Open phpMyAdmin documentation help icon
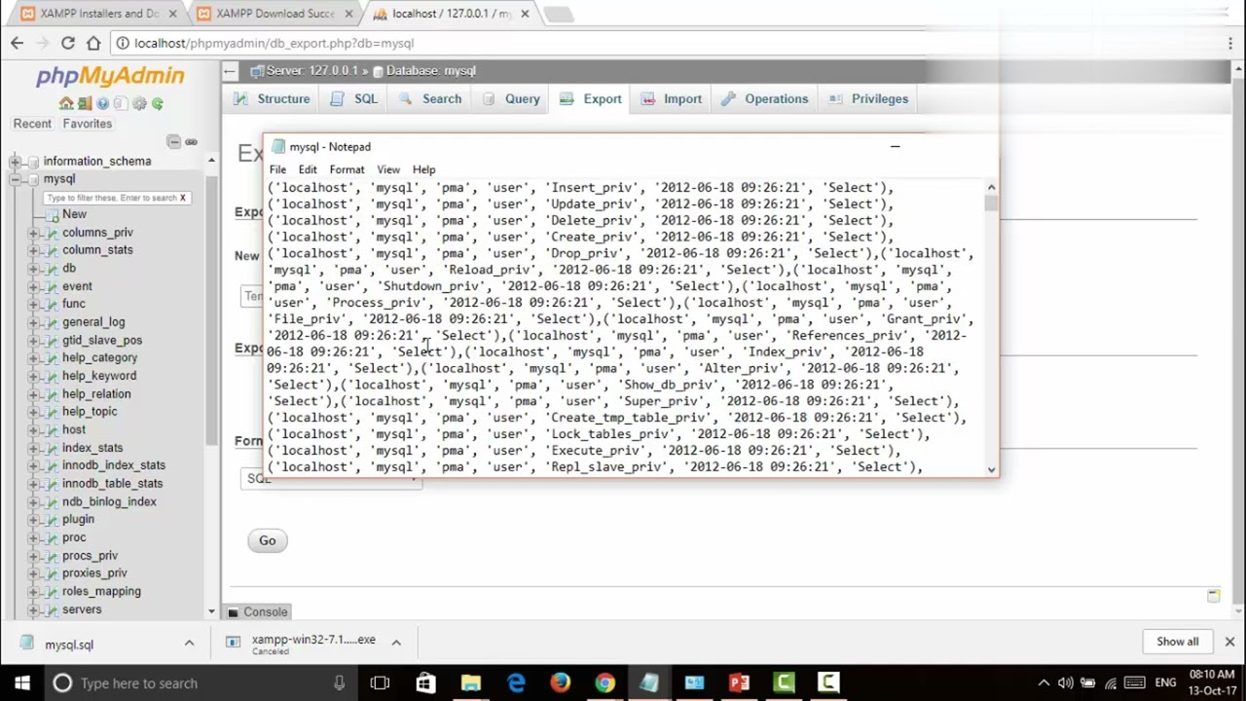The width and height of the screenshot is (1246, 701). click(x=102, y=103)
